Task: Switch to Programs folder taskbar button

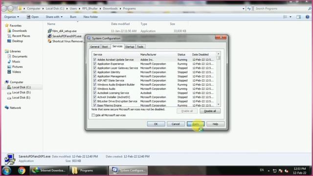Action: (x=89, y=171)
